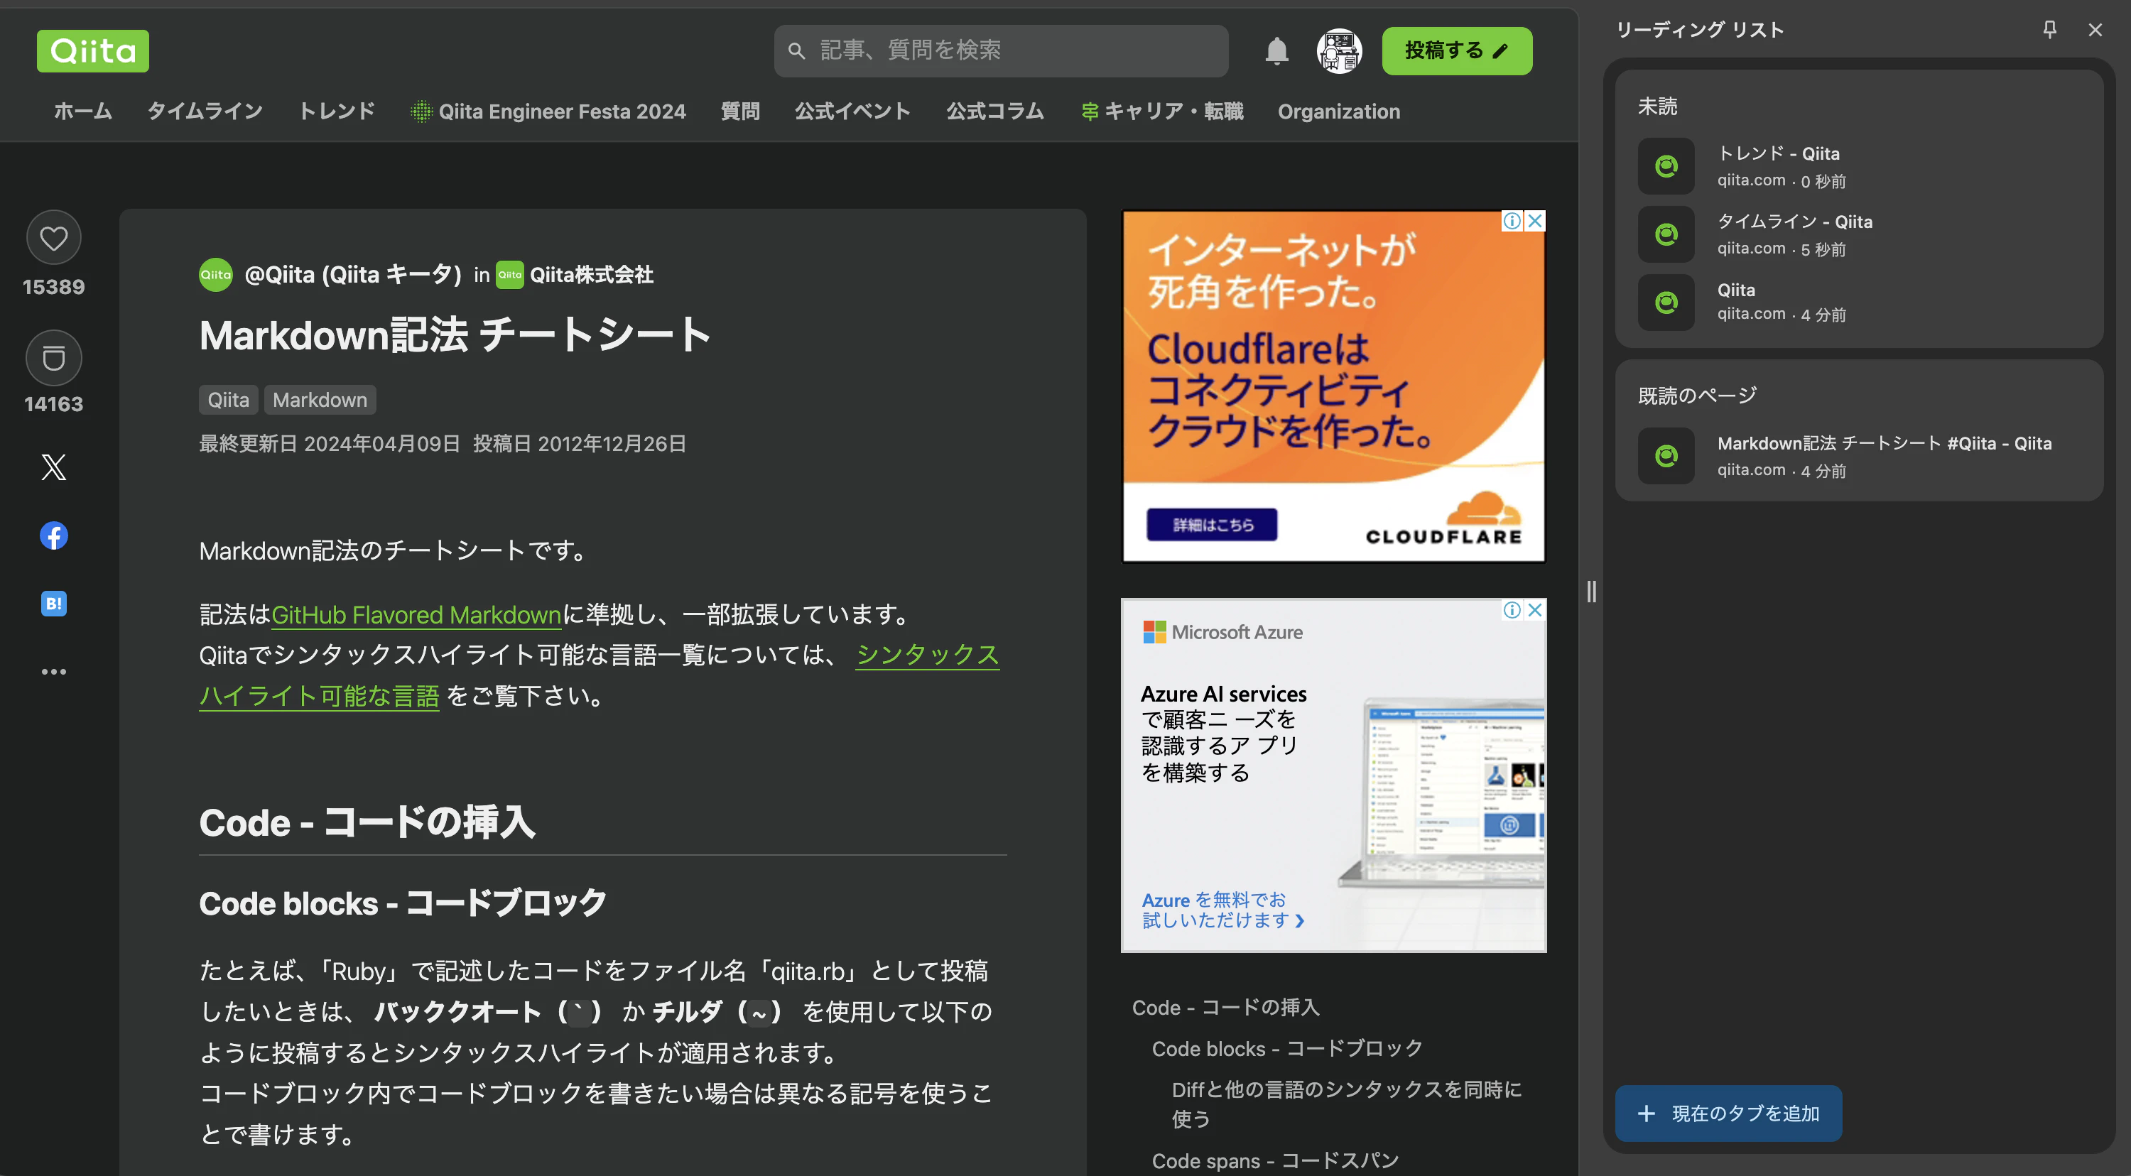Image resolution: width=2131 pixels, height=1176 pixels.
Task: Close the Cloudflare ad
Action: pos(1534,221)
